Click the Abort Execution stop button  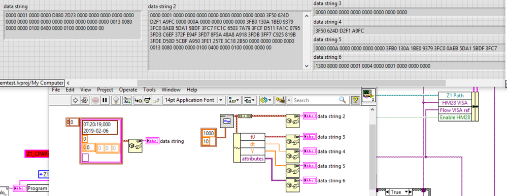(95, 100)
